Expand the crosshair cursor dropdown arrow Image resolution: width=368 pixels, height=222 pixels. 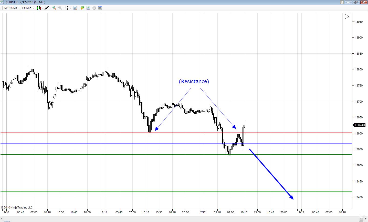70,8
